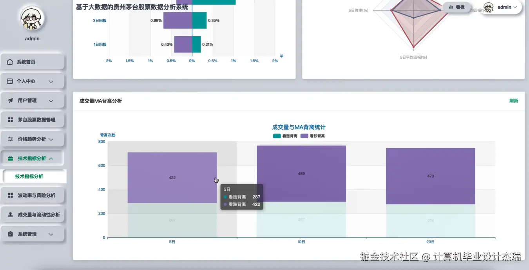The image size is (529, 270).
Task: Expand the 价格趋势分析 chevron
Action: (51, 139)
